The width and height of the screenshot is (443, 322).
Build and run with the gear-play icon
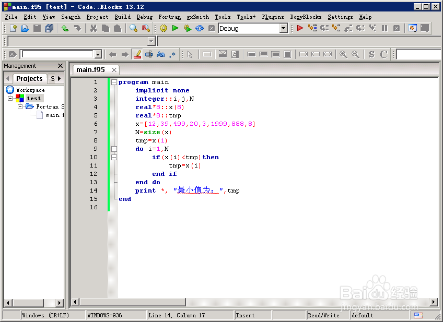187,28
